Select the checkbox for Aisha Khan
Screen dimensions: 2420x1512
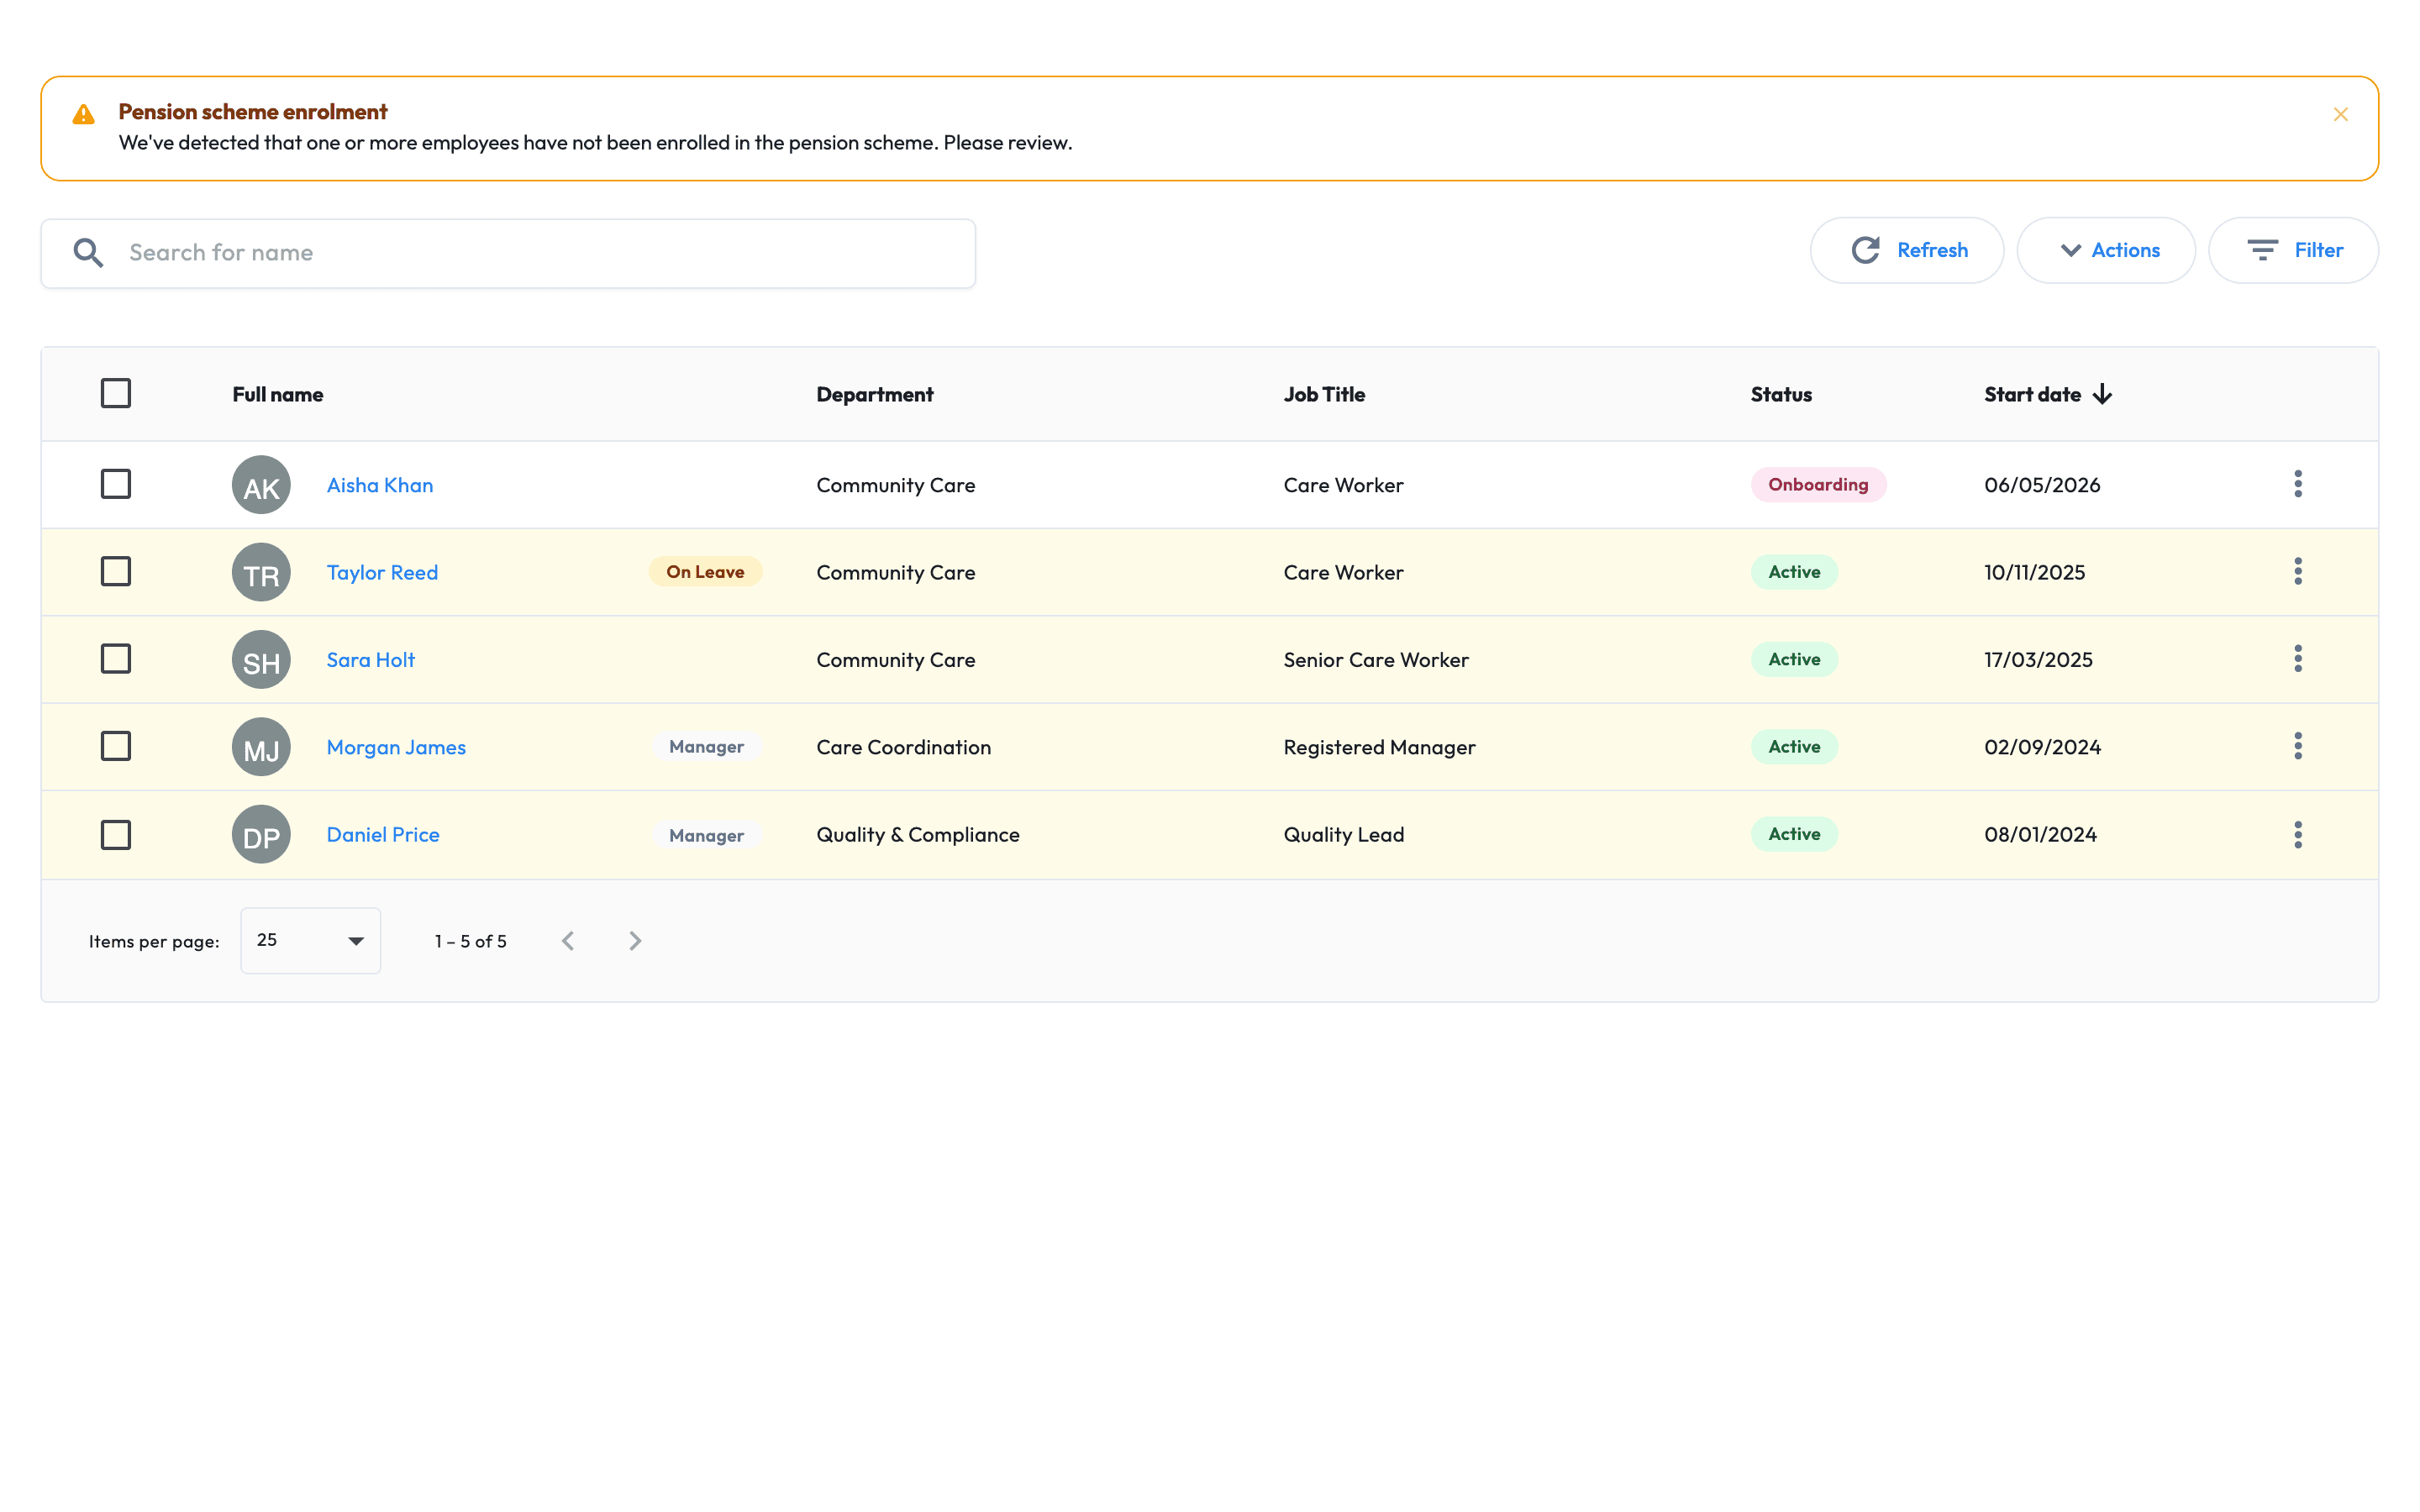[116, 484]
